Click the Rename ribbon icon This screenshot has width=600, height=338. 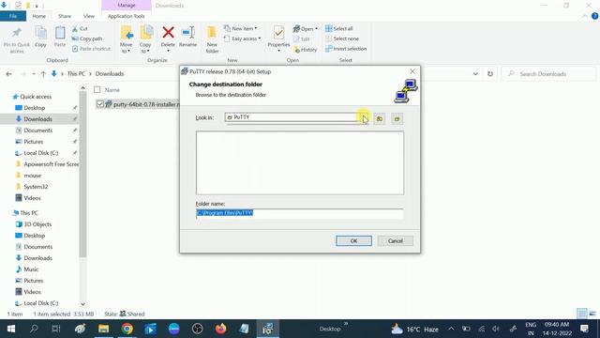coord(187,38)
